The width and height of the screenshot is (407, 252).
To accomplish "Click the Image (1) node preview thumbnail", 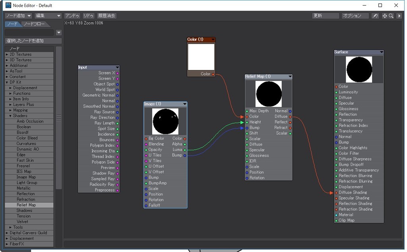I will pyautogui.click(x=165, y=121).
